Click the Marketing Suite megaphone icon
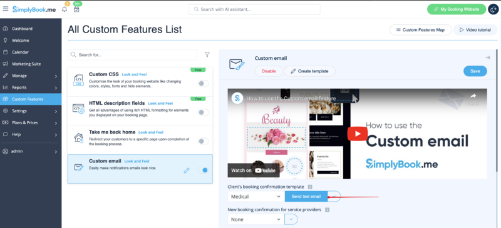The height and width of the screenshot is (228, 501). [x=5, y=64]
